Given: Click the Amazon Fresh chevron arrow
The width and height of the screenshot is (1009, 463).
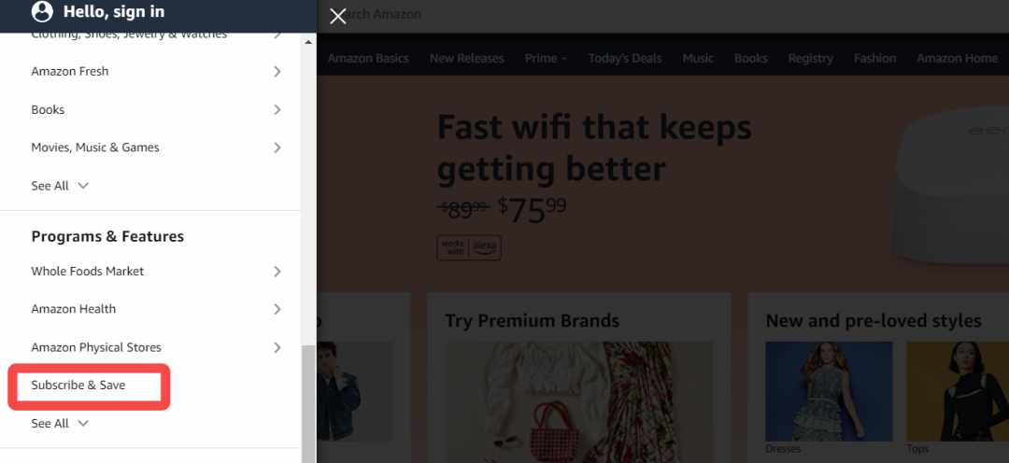Looking at the screenshot, I should (x=277, y=71).
